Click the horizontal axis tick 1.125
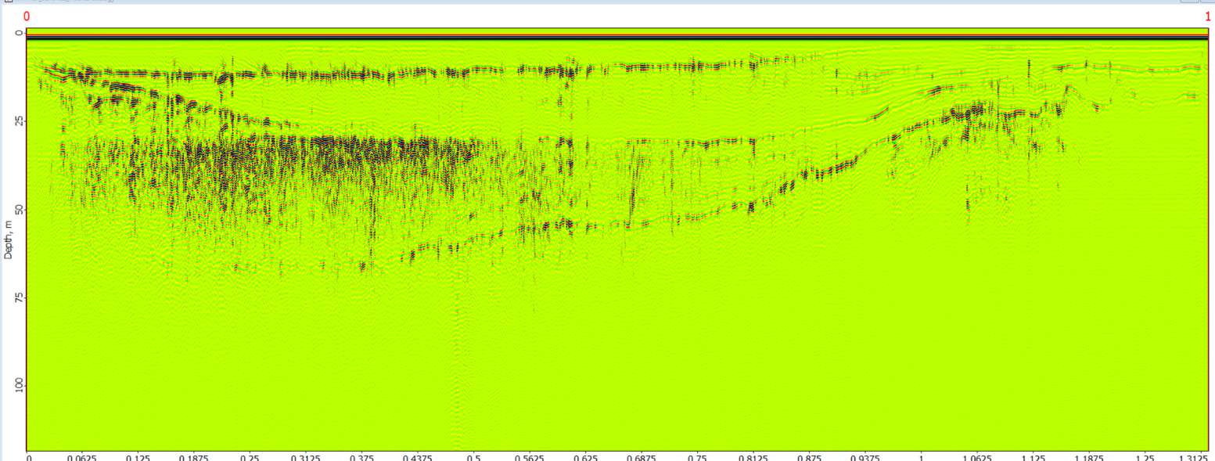Viewport: 1215px width, 461px height. (1033, 457)
